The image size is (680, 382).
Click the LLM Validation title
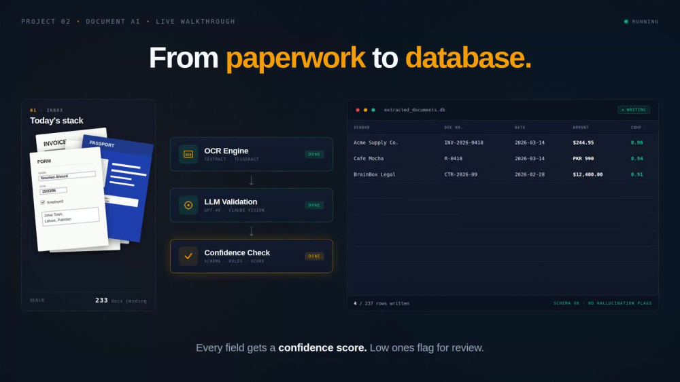point(231,202)
